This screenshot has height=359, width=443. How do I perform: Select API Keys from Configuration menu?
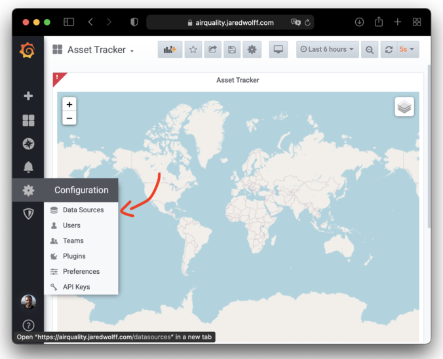point(76,287)
